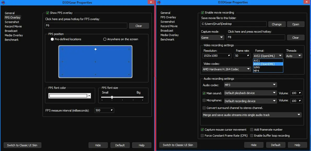Expand the Resolution dropdown
The width and height of the screenshot is (311, 151).
tap(217, 56)
